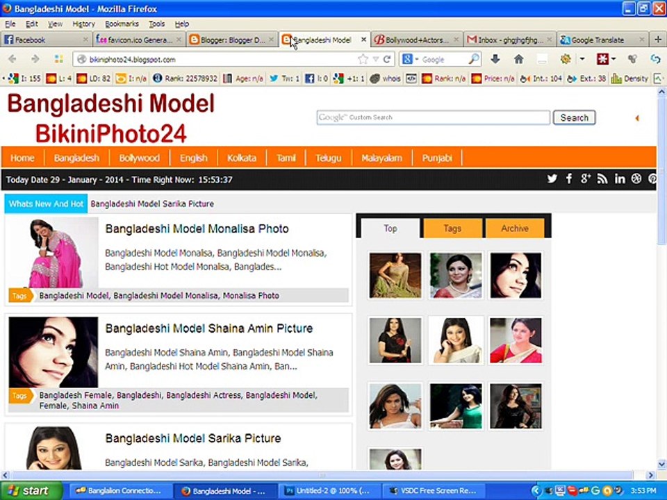Open the Tools menu

157,24
